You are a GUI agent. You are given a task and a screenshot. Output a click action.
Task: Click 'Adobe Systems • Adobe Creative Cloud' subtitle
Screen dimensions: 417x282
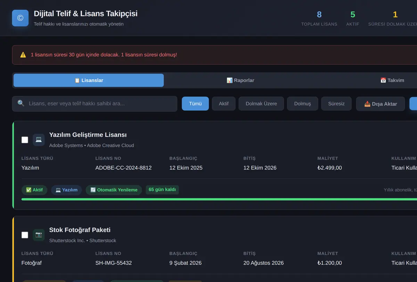[x=91, y=145]
